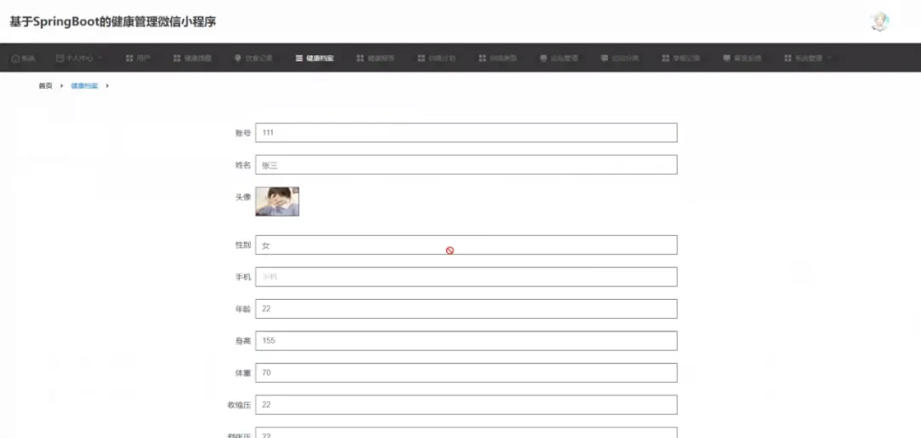Click the 留言反馈 chat icon
The width and height of the screenshot is (921, 438).
(727, 58)
